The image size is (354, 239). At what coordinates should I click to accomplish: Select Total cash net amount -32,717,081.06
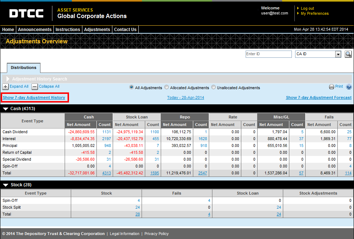click(x=81, y=173)
